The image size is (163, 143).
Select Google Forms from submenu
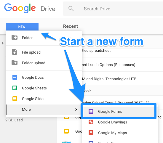pos(119,112)
